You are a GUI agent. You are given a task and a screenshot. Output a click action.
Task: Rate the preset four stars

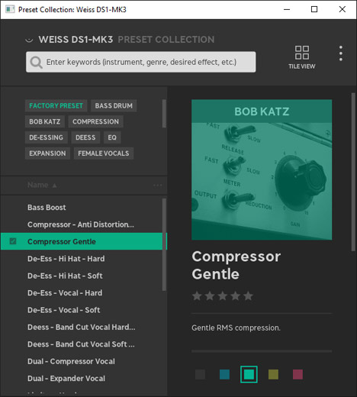[x=235, y=296]
